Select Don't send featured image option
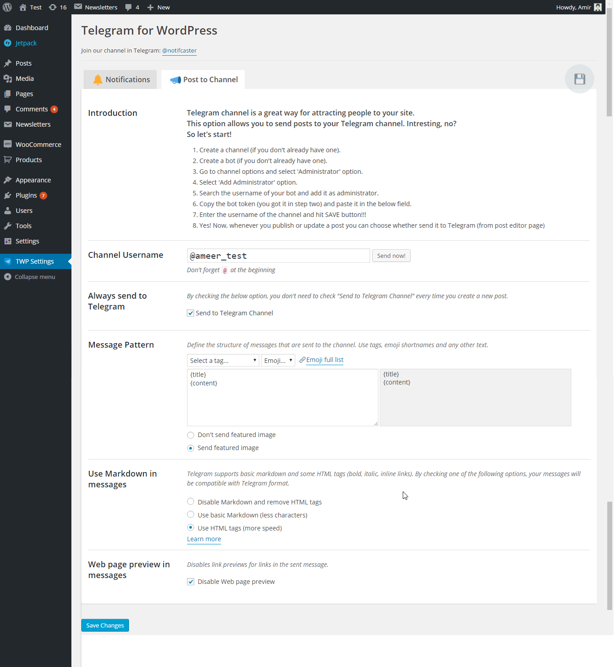This screenshot has height=667, width=614. click(x=191, y=435)
